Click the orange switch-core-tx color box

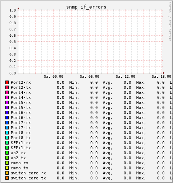[x=7, y=178]
